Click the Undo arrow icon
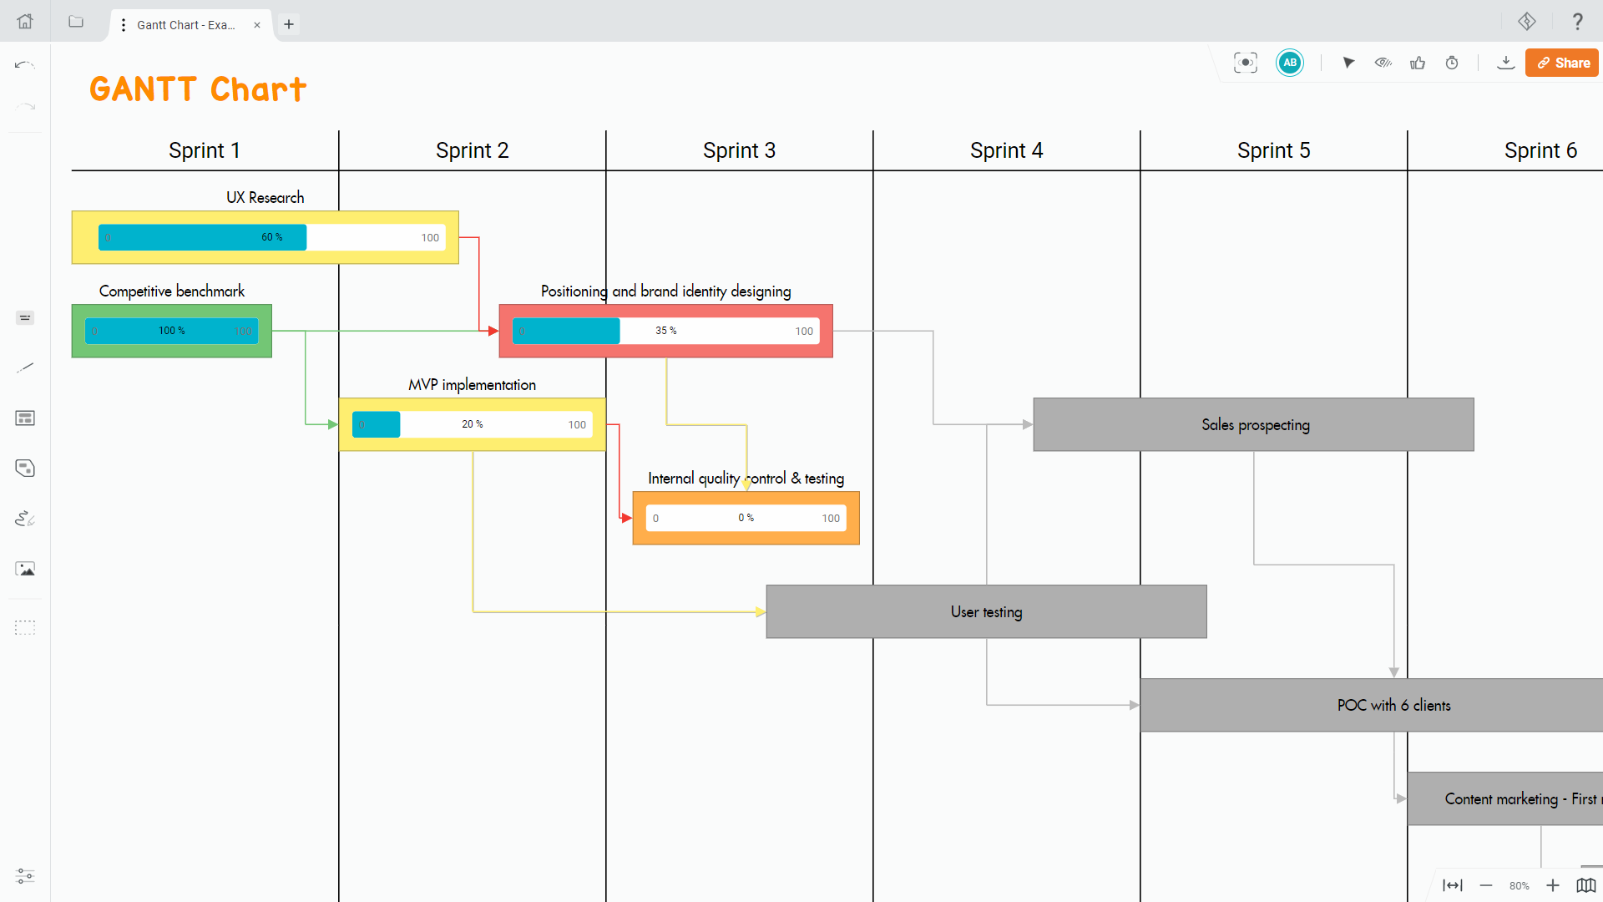The image size is (1603, 902). coord(25,63)
